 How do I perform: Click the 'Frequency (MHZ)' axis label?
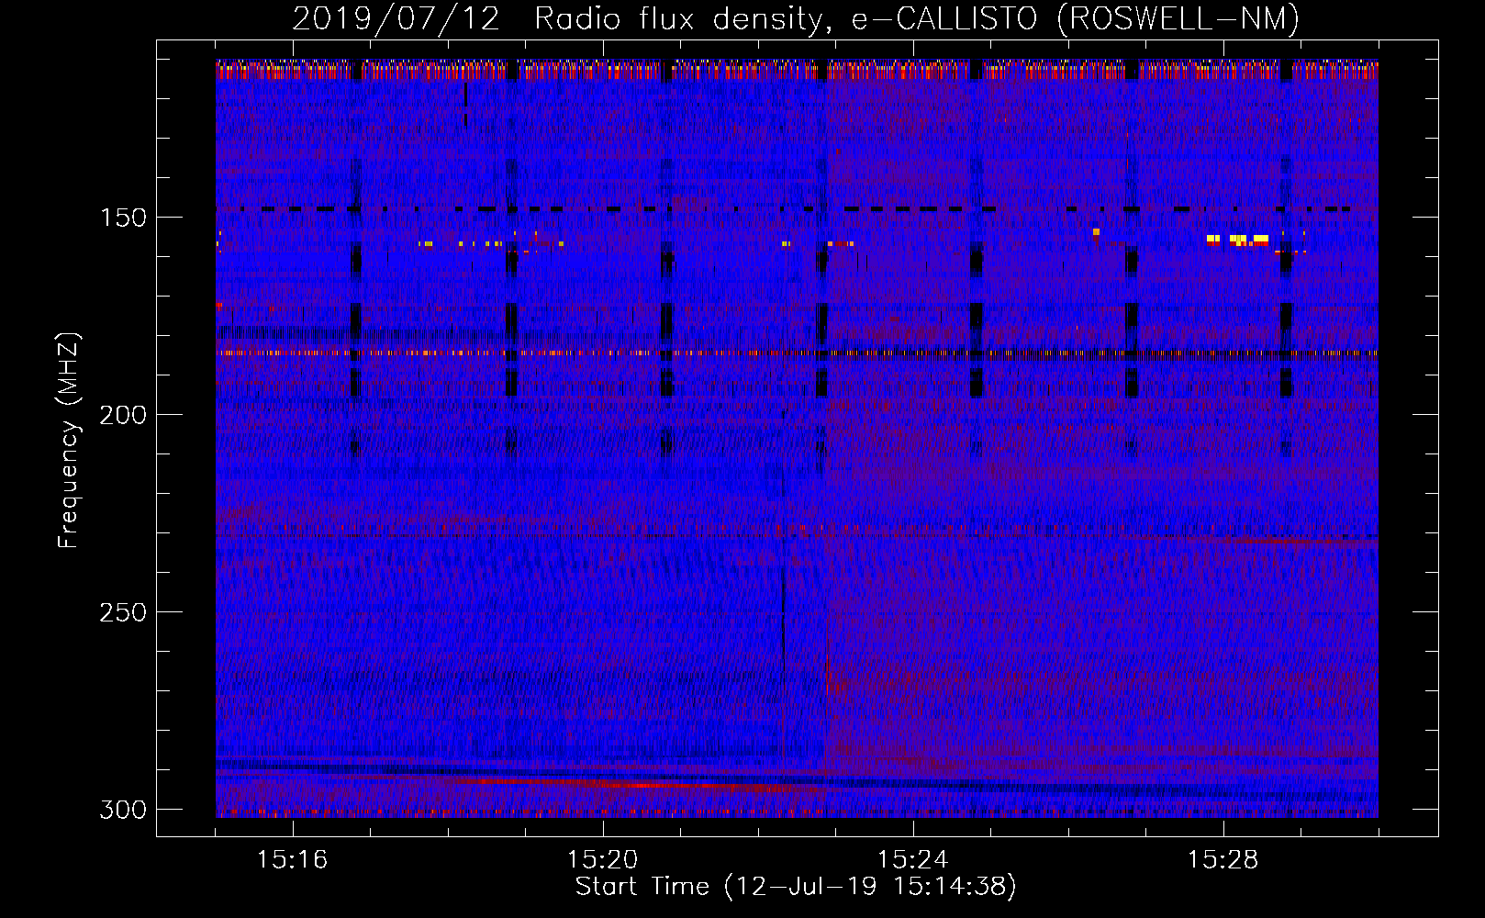(69, 441)
